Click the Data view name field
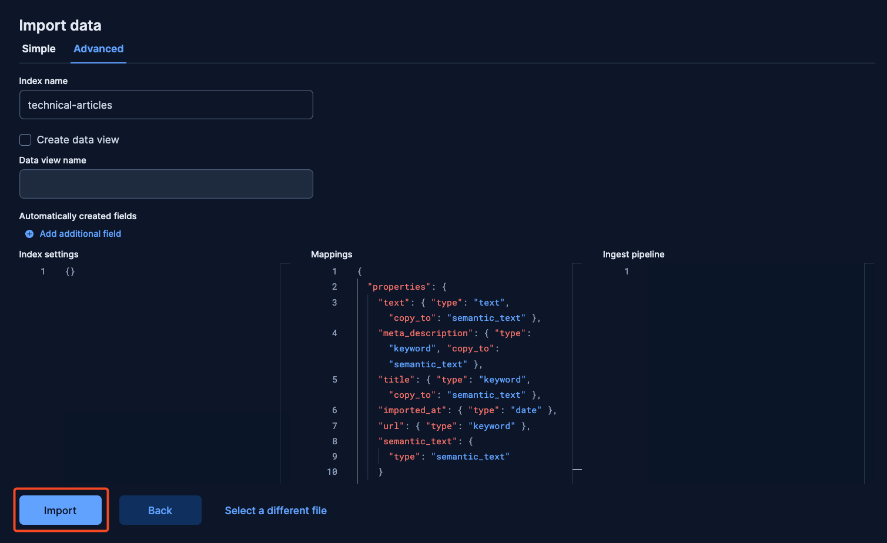This screenshot has height=543, width=887. click(166, 184)
